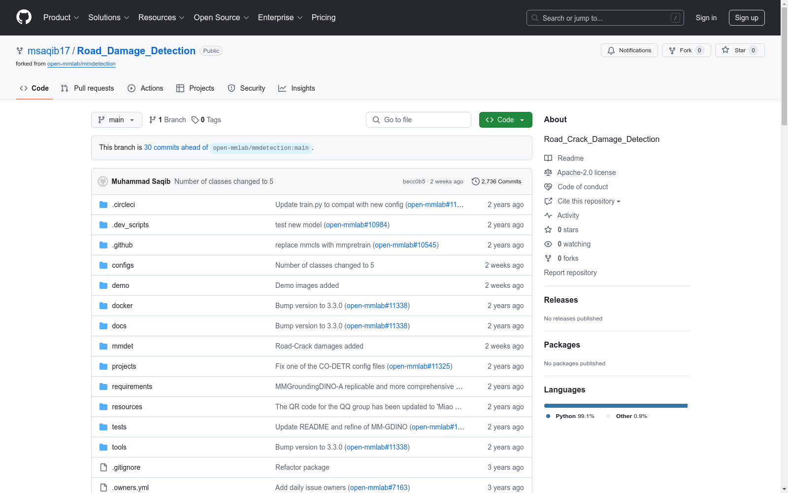Switch to the Projects tab
Image resolution: width=788 pixels, height=493 pixels.
point(196,88)
